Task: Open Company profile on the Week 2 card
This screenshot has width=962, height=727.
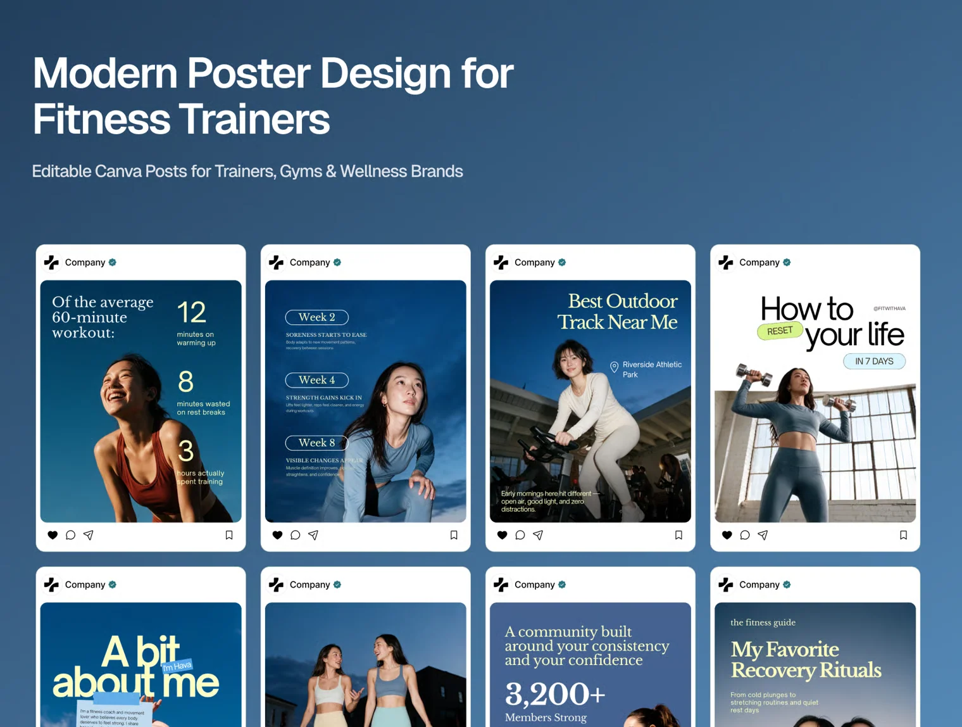Action: 309,262
